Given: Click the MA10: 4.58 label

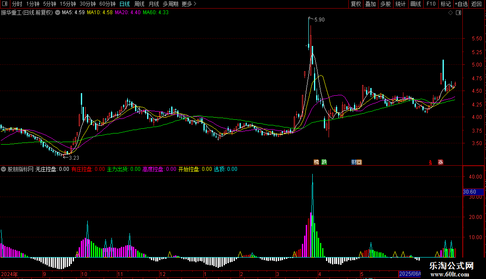Looking at the screenshot, I should 100,12.
